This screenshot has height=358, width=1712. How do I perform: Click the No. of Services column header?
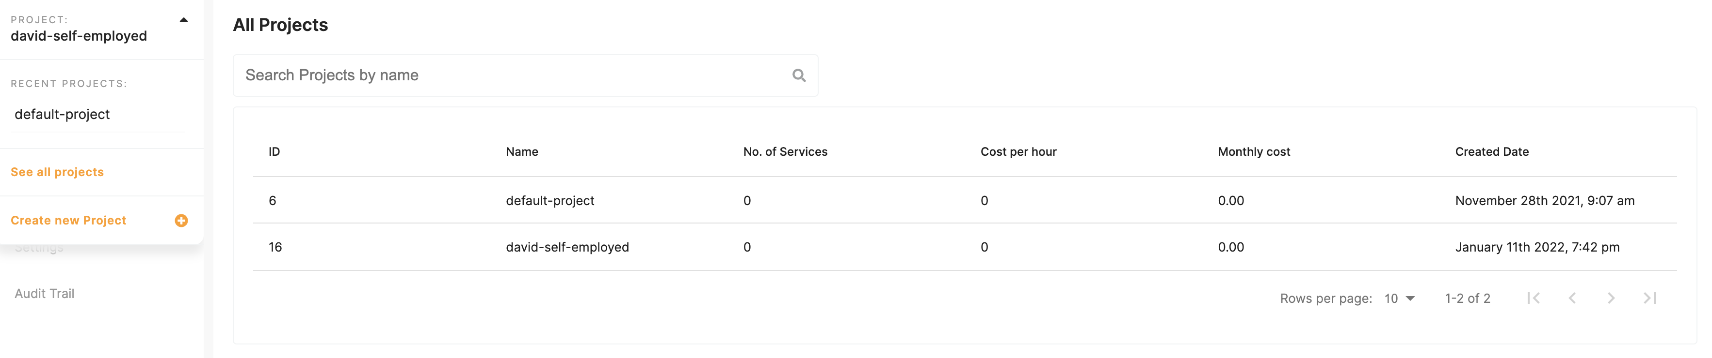click(x=785, y=152)
